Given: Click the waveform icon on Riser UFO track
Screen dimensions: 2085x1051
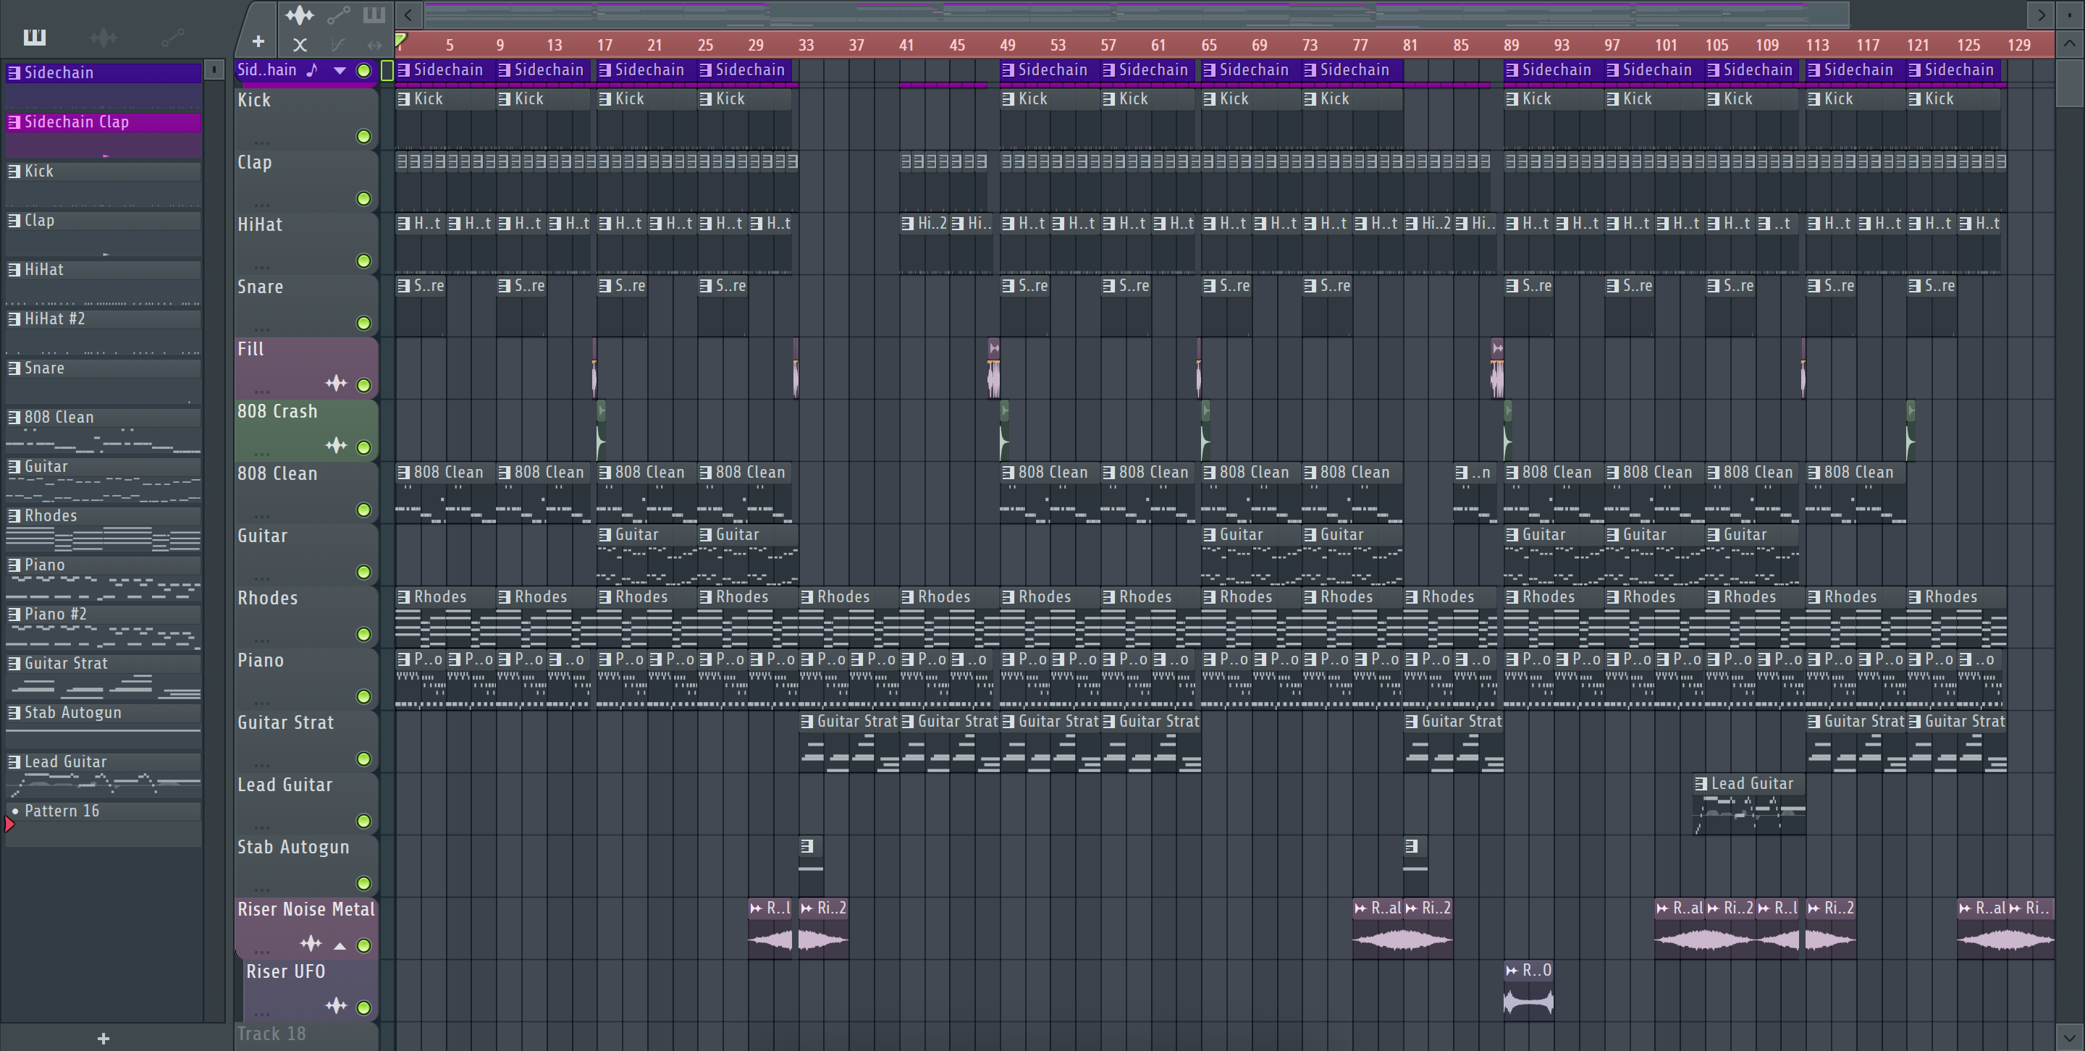Looking at the screenshot, I should (x=336, y=1005).
